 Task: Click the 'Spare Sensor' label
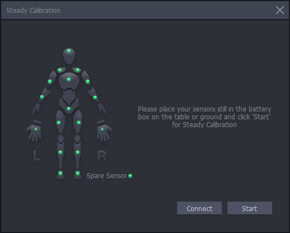[x=107, y=176]
